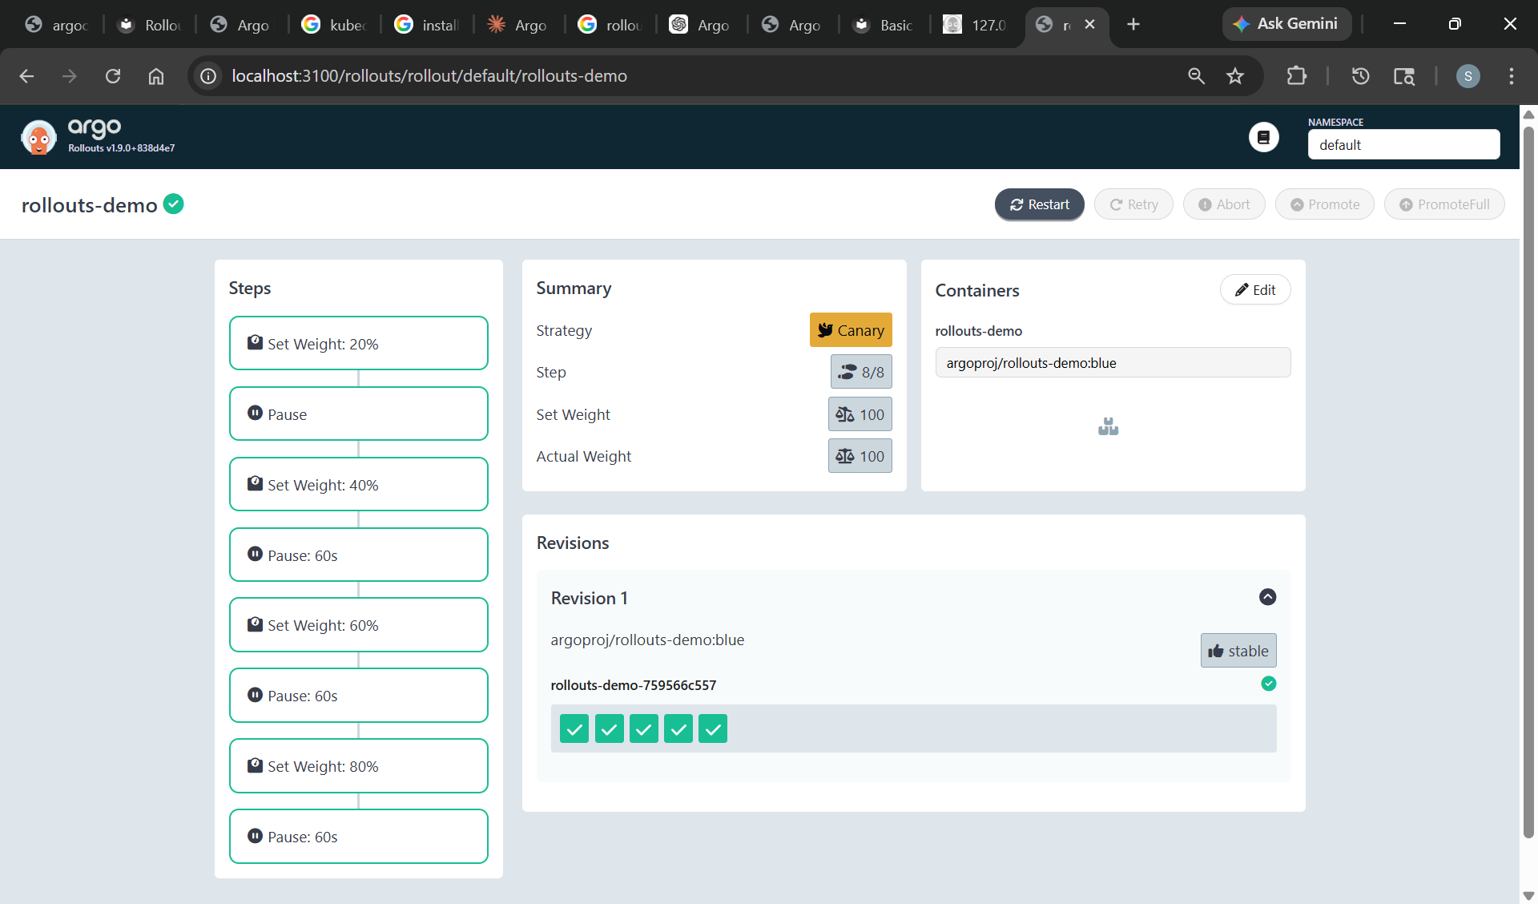Navigate back in browser history
The width and height of the screenshot is (1538, 904).
click(26, 76)
